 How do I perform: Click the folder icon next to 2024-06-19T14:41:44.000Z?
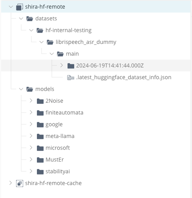[71, 66]
